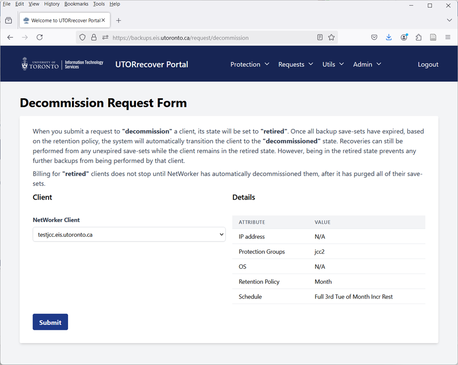
Task: Expand the Protection navigation dropdown
Action: (250, 64)
